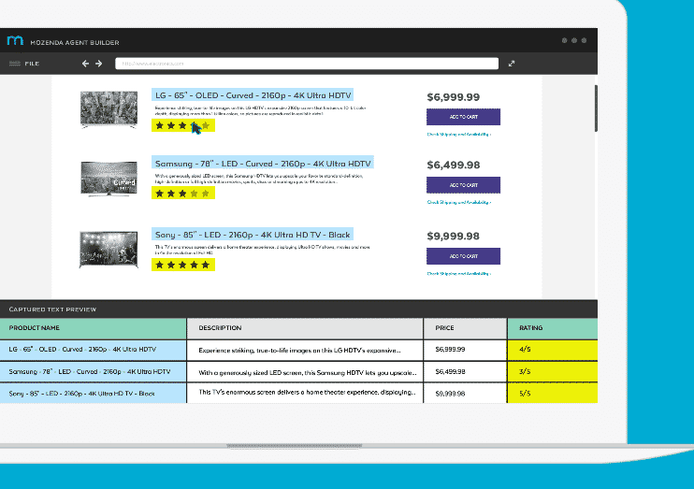Click the Mozenda logo icon
The width and height of the screenshot is (694, 489).
14,40
